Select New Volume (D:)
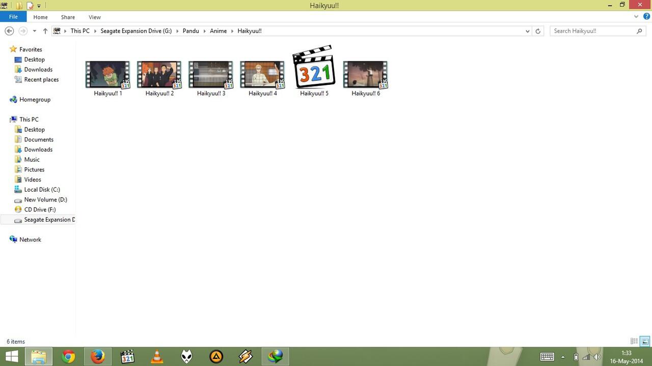This screenshot has height=366, width=652. 45,199
